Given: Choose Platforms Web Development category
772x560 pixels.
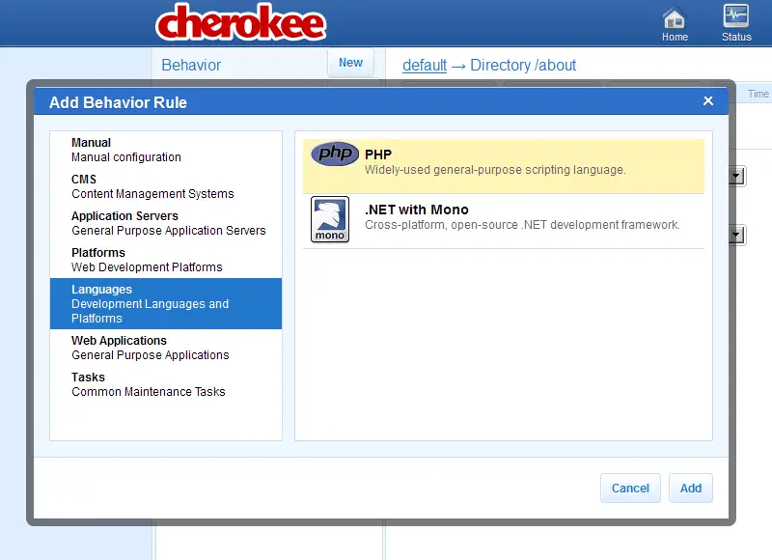Looking at the screenshot, I should tap(166, 260).
